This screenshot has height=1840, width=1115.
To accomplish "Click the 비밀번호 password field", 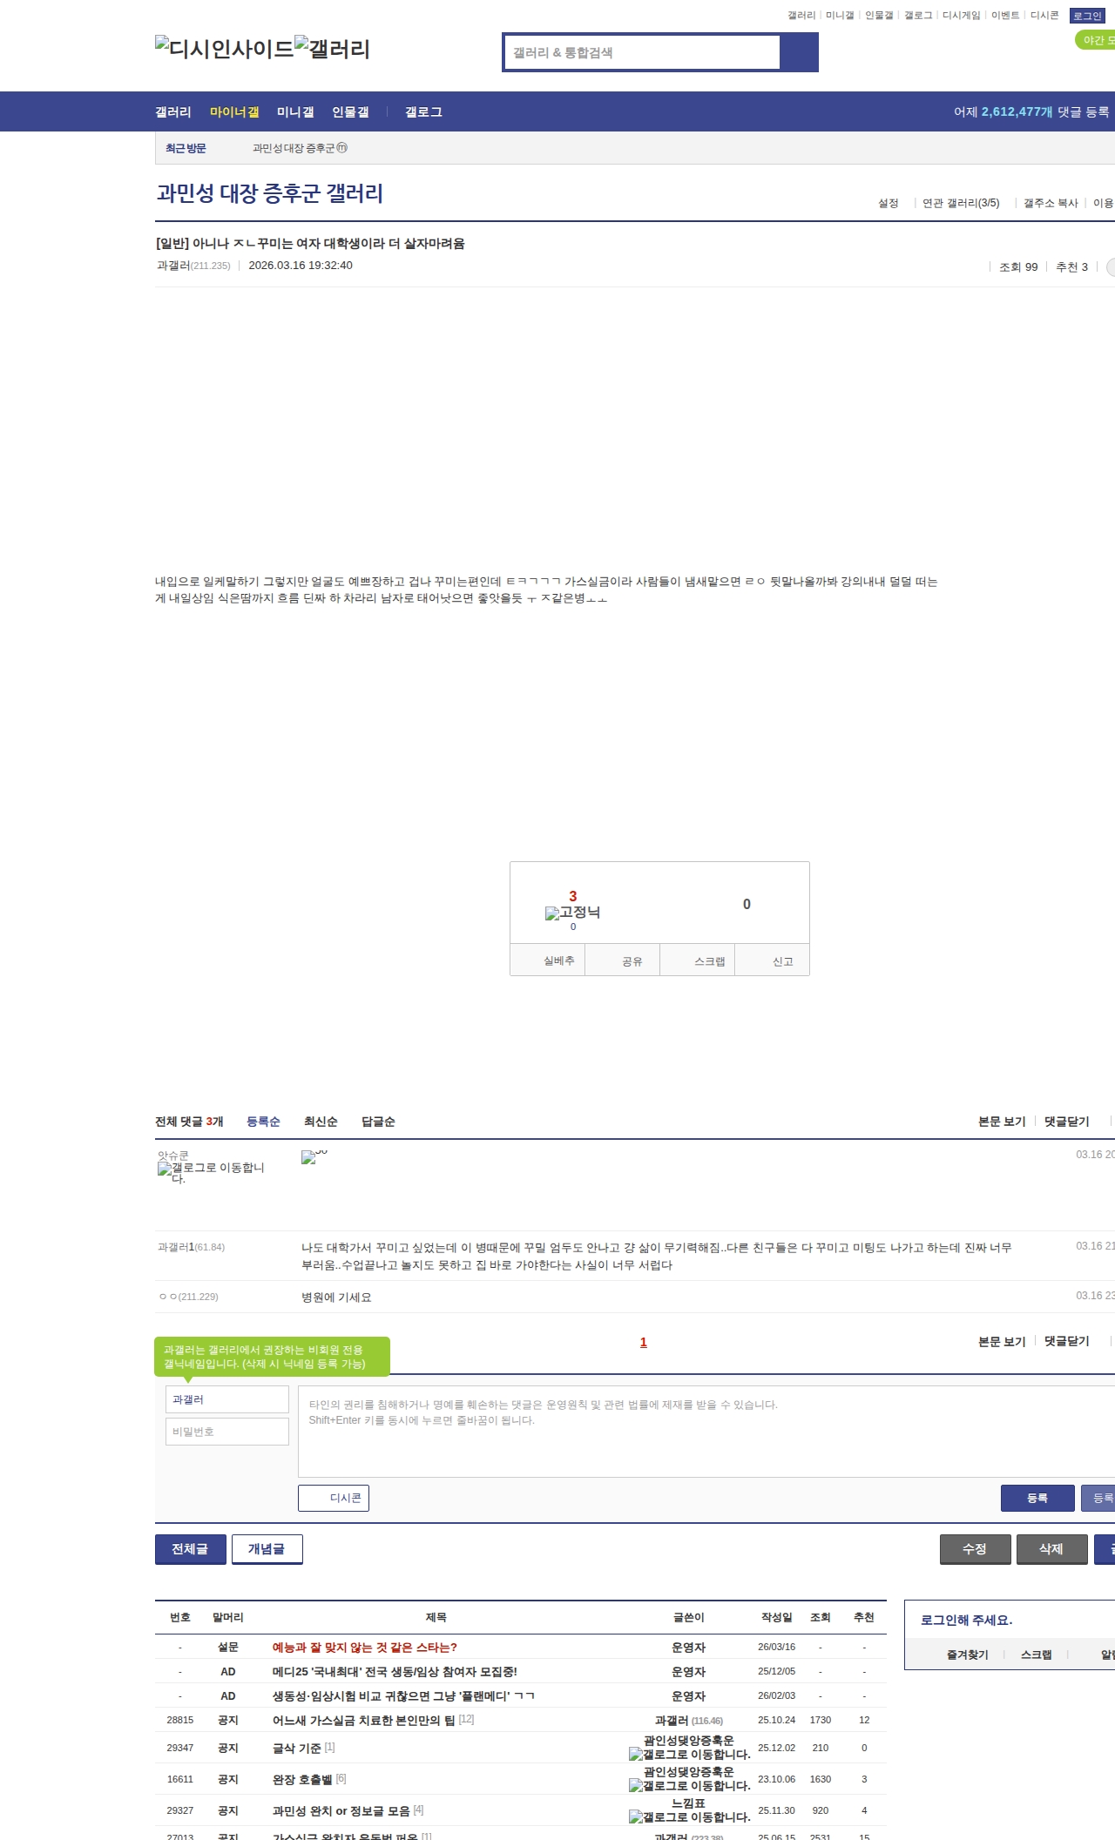I will pyautogui.click(x=226, y=1432).
